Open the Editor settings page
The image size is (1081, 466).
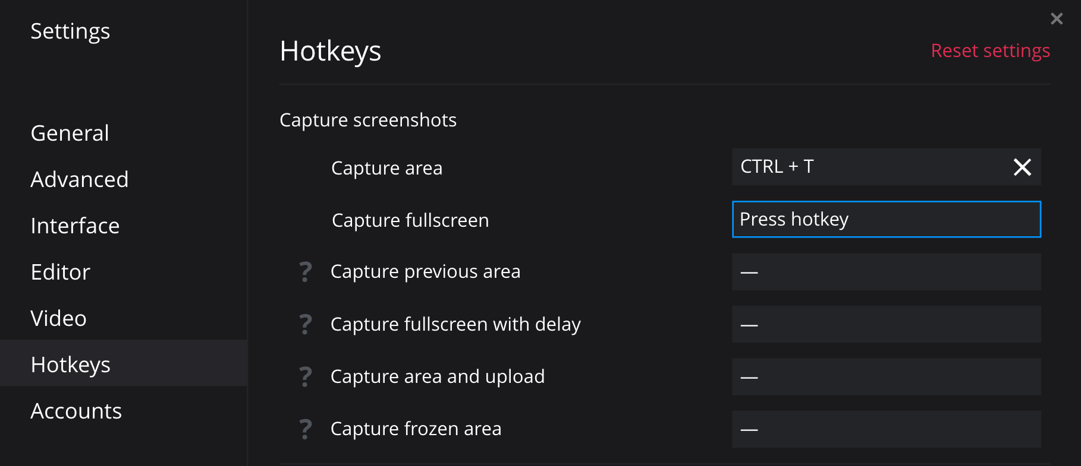click(x=61, y=272)
